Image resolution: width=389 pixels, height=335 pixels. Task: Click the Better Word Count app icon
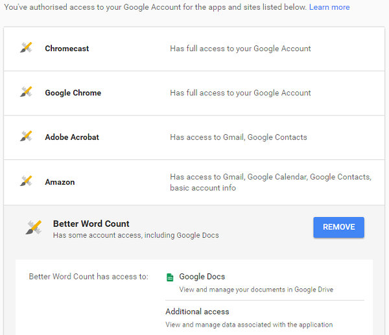[x=34, y=227]
